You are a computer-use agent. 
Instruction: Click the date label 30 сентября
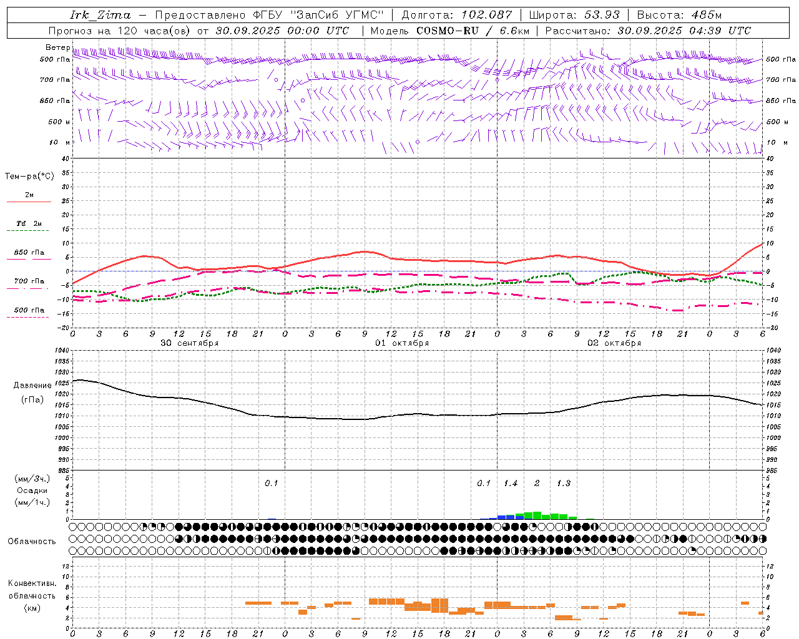(190, 343)
